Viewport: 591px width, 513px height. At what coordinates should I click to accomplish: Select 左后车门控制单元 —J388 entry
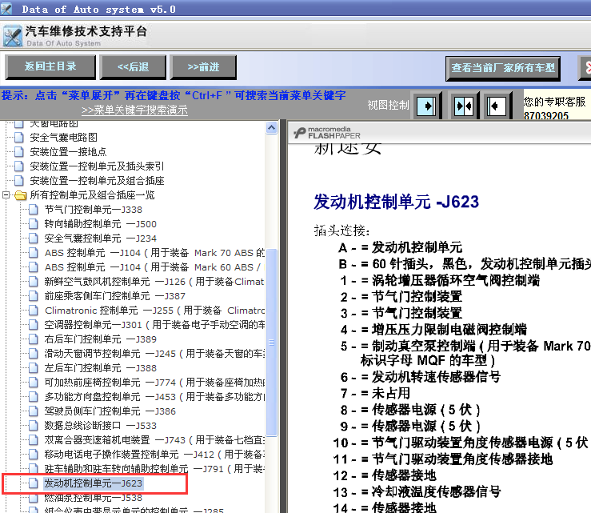coord(100,368)
